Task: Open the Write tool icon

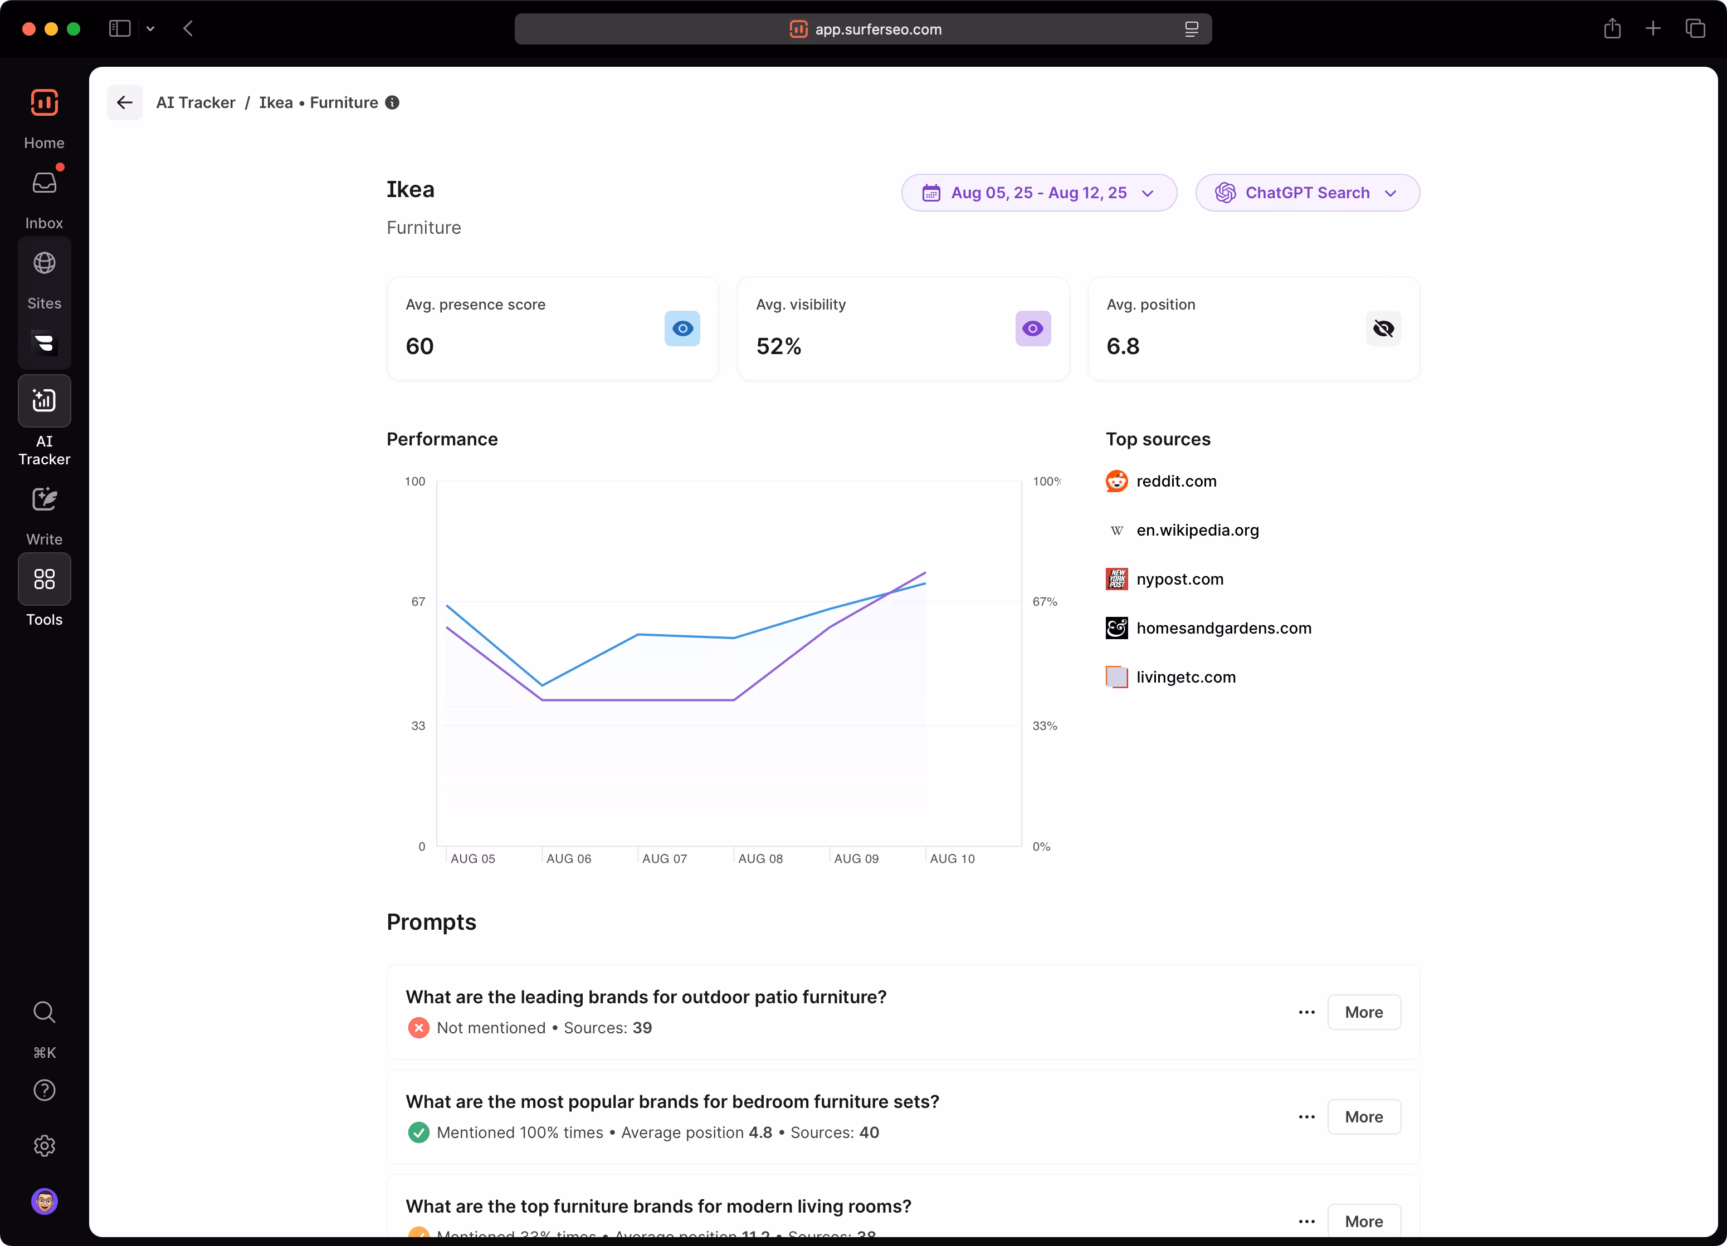Action: (x=44, y=500)
